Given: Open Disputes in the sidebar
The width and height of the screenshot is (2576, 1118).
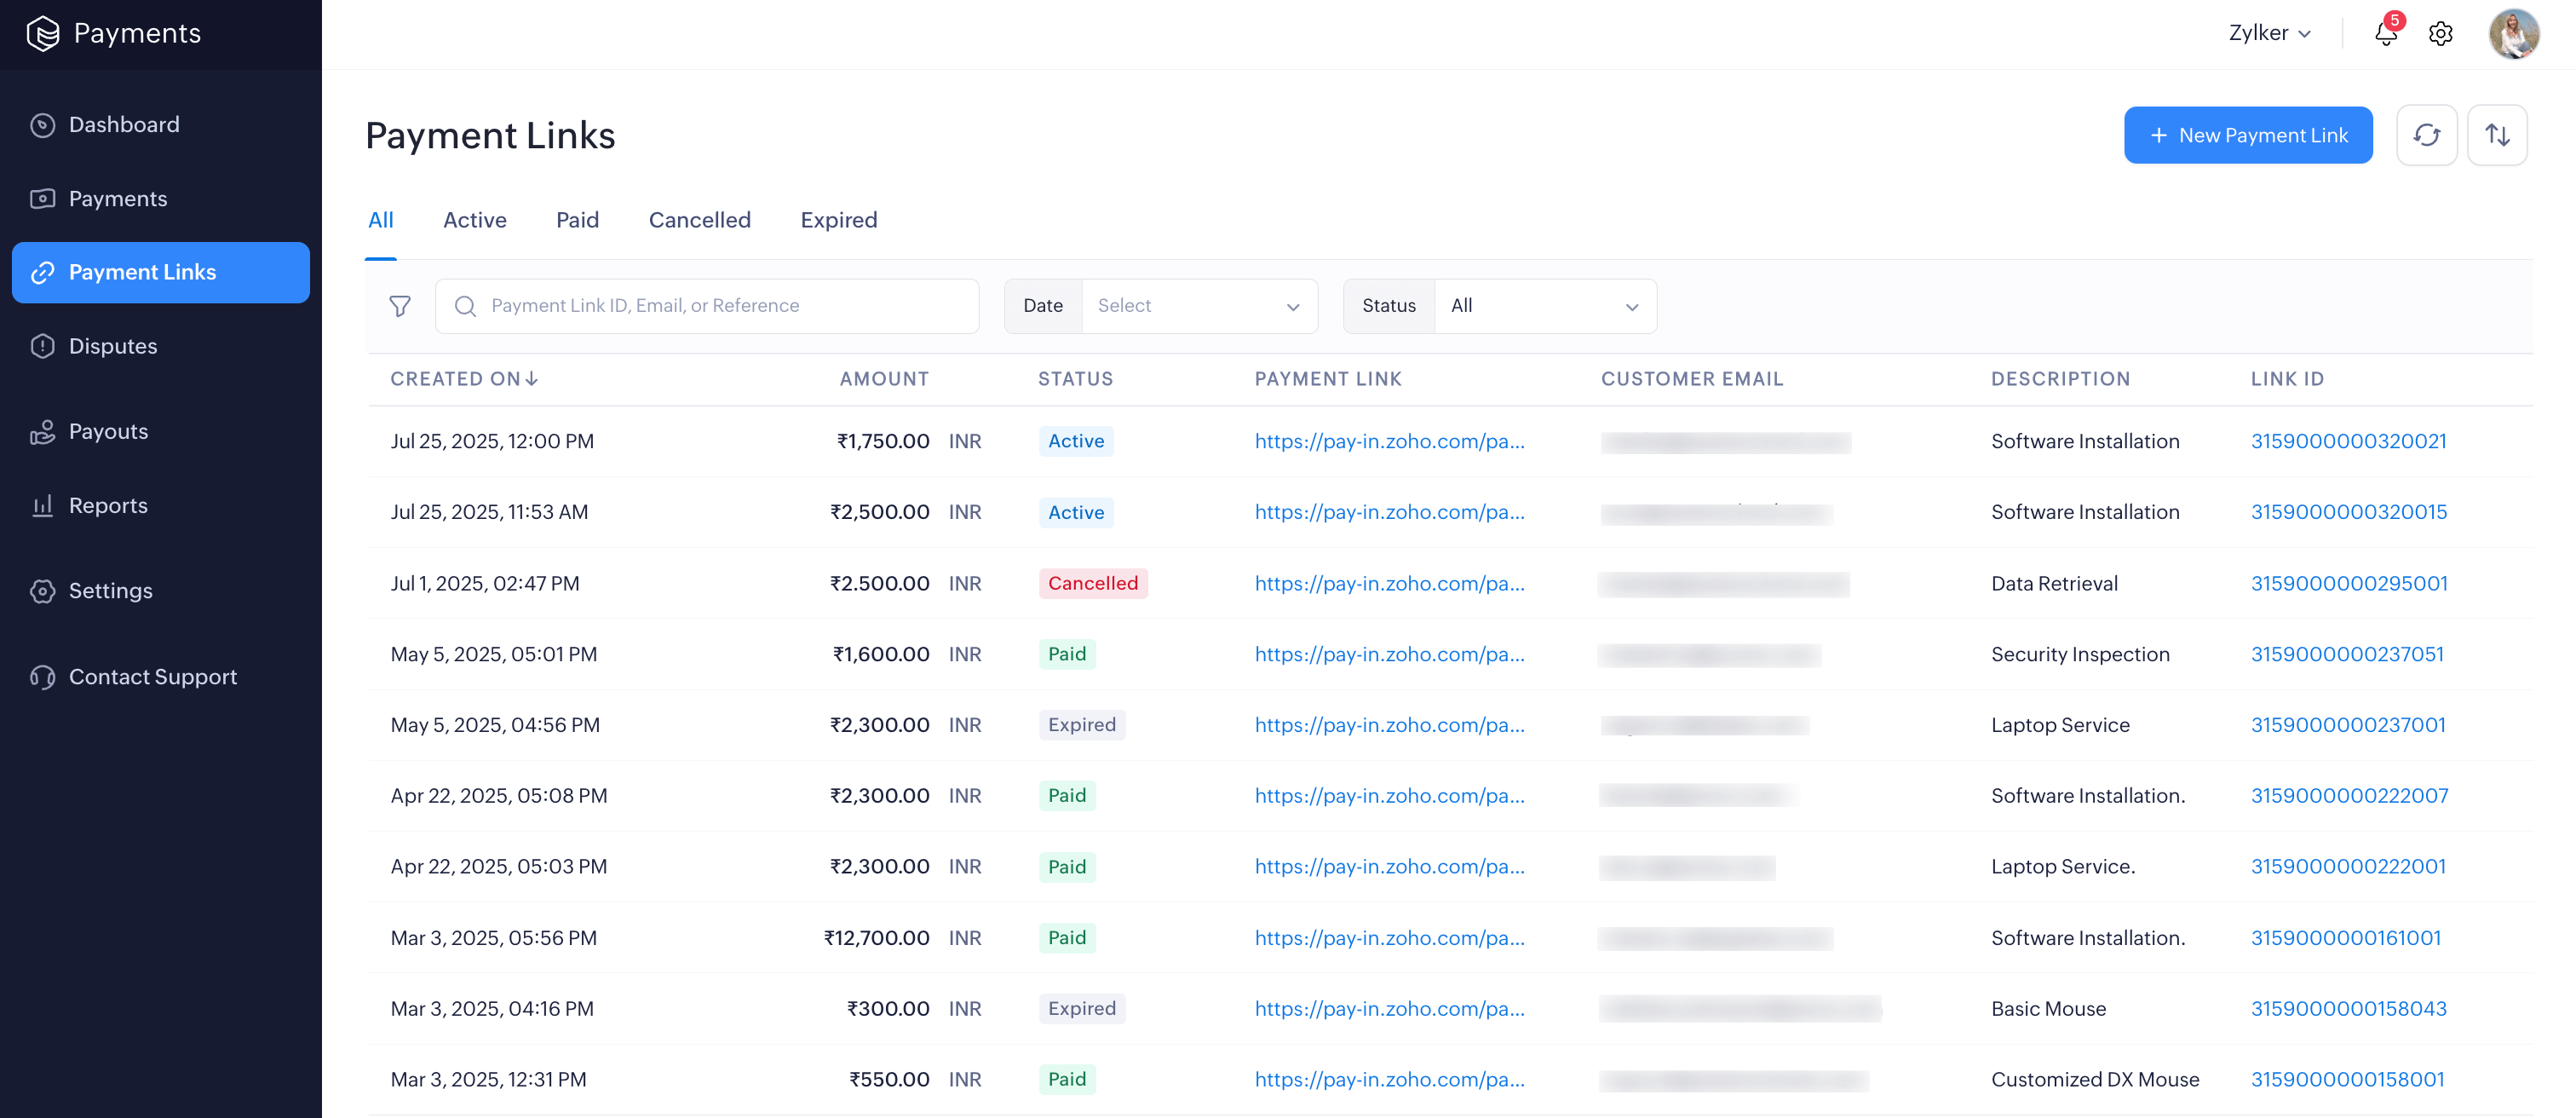Looking at the screenshot, I should coord(112,346).
